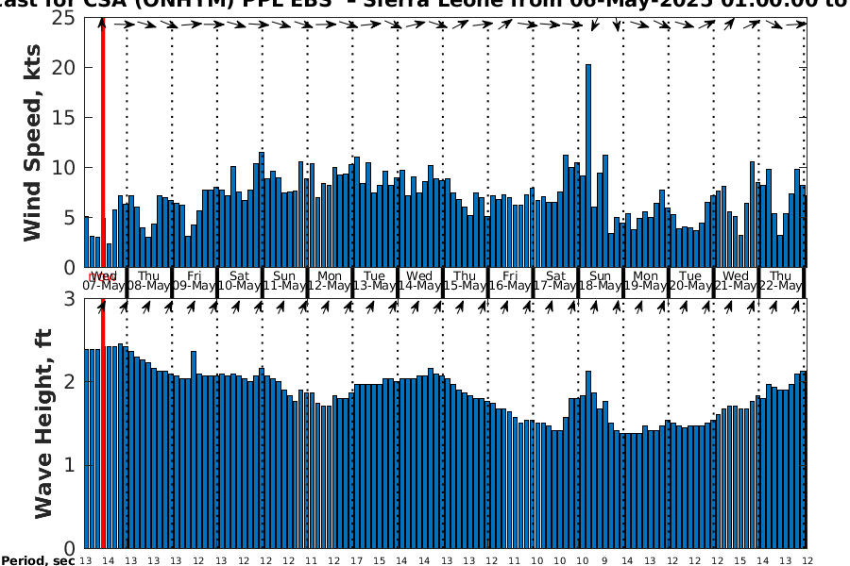Select the "Wed 21-May" date label
Screen dimensions: 850x566
736,280
